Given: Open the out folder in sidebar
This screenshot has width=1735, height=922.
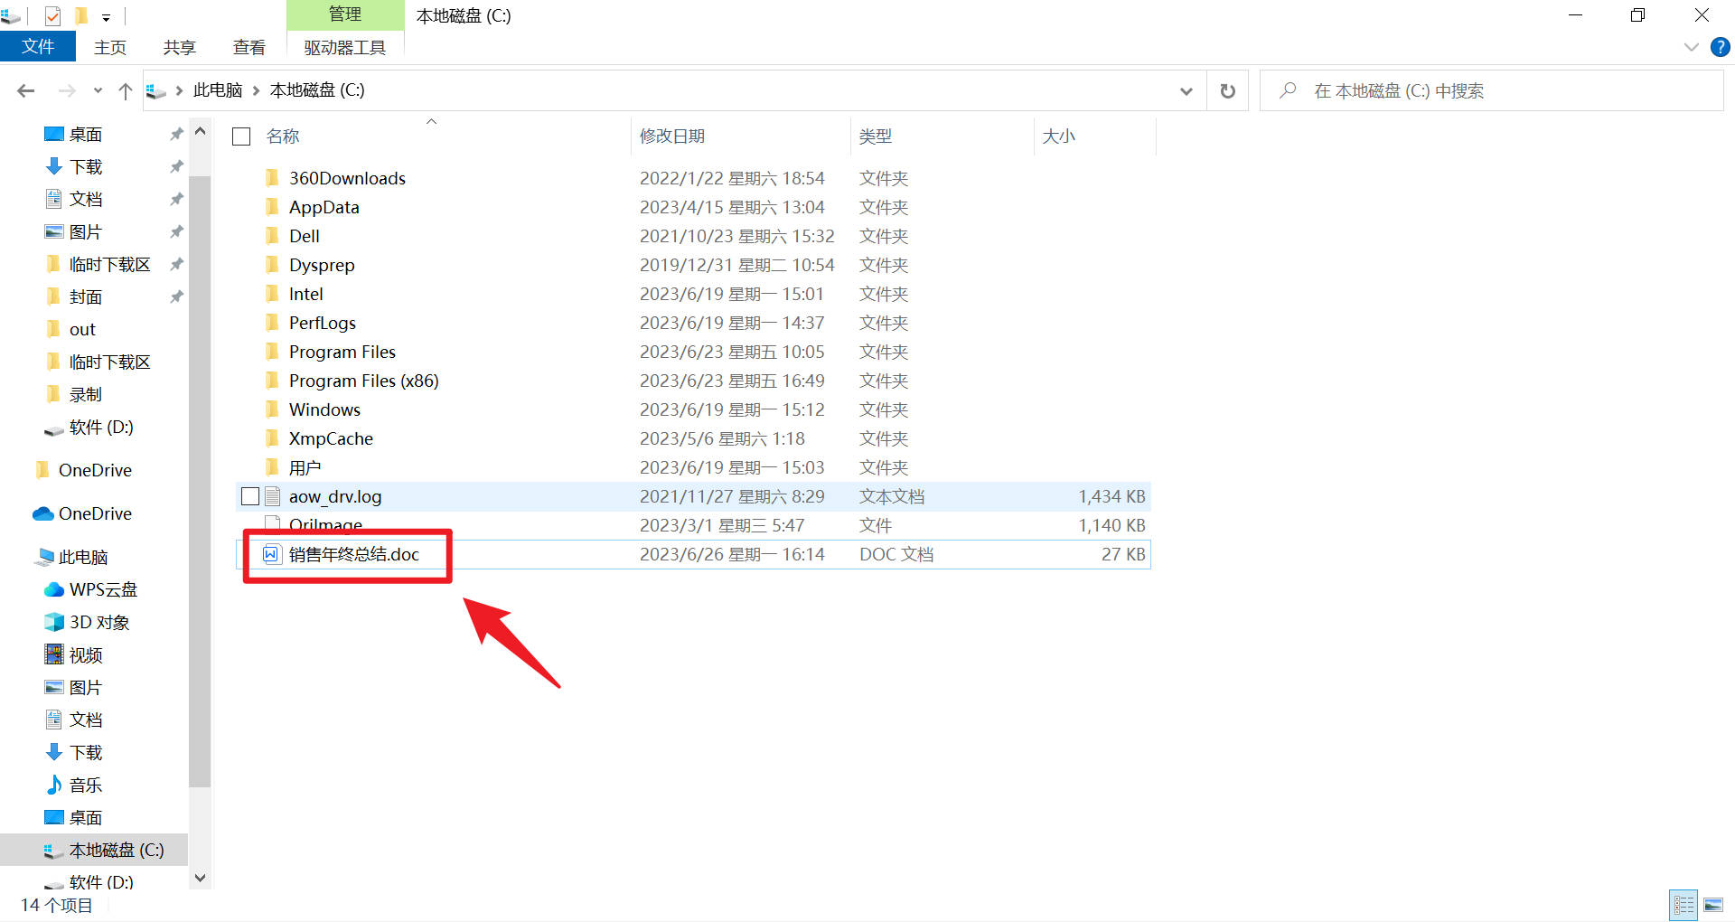Looking at the screenshot, I should (x=70, y=329).
